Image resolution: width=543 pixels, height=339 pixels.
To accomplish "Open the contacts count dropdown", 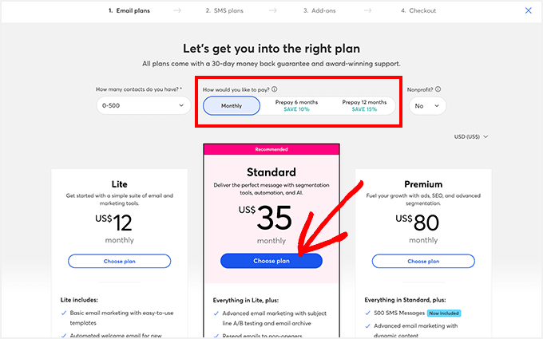I will click(141, 105).
